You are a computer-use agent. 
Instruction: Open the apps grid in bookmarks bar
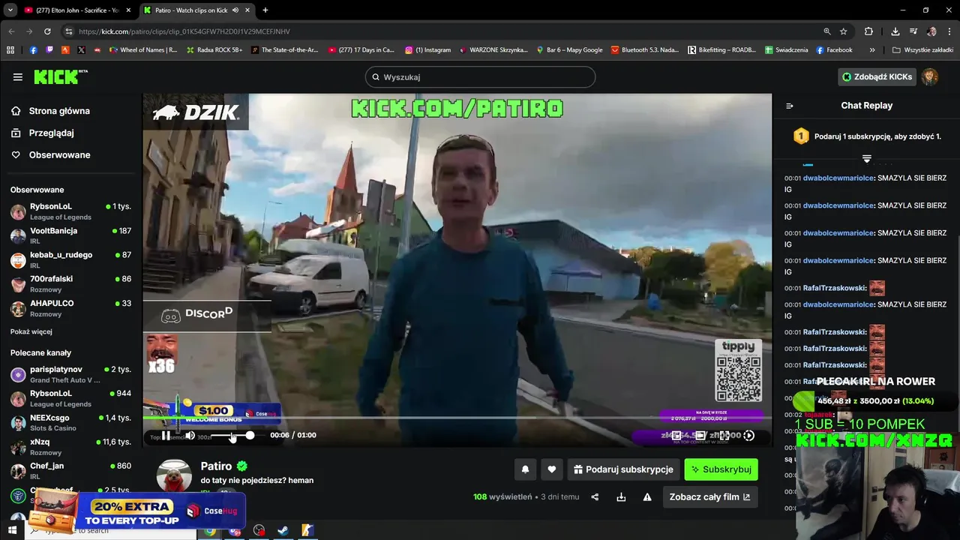click(10, 50)
